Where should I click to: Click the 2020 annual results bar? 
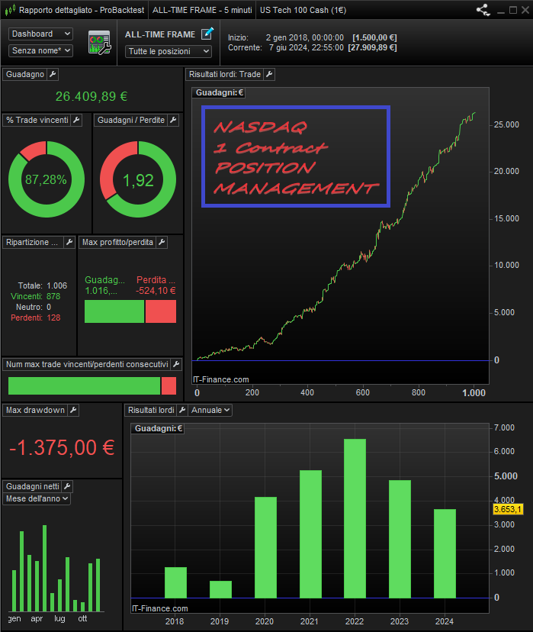[x=265, y=547]
